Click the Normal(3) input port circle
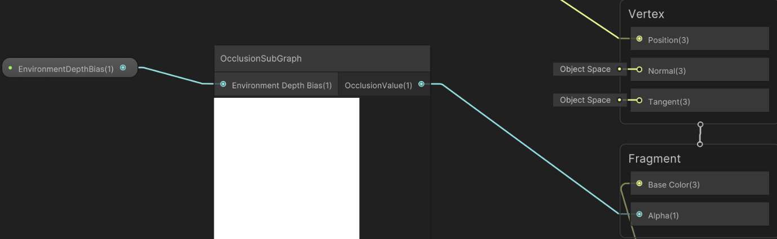 tap(639, 70)
